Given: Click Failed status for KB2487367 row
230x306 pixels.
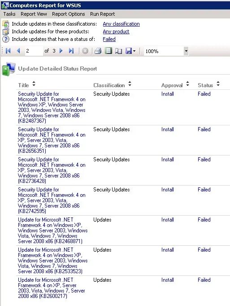Looking at the screenshot, I should (x=204, y=94).
